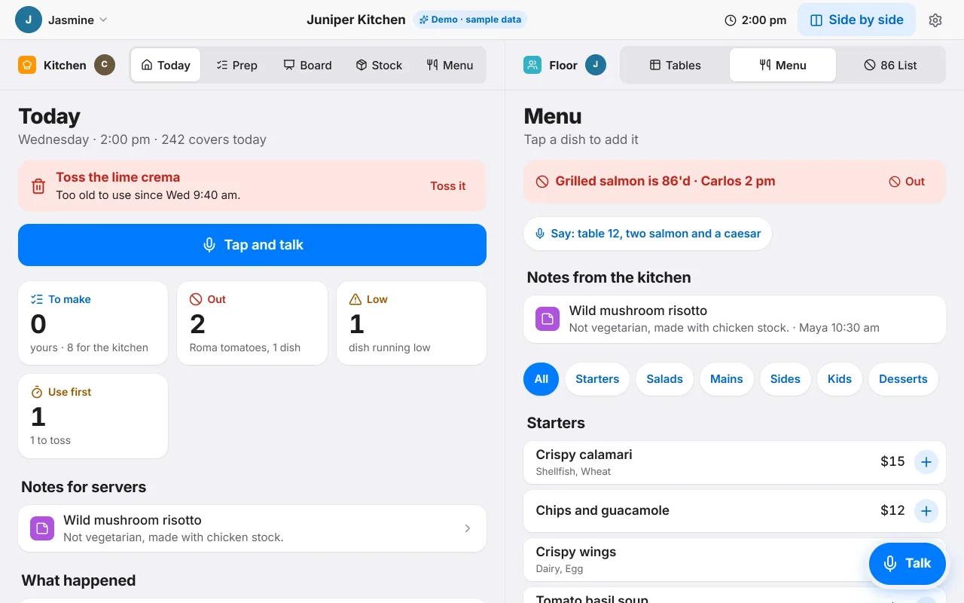The image size is (964, 603).
Task: Filter menu by Starters
Action: coord(597,379)
